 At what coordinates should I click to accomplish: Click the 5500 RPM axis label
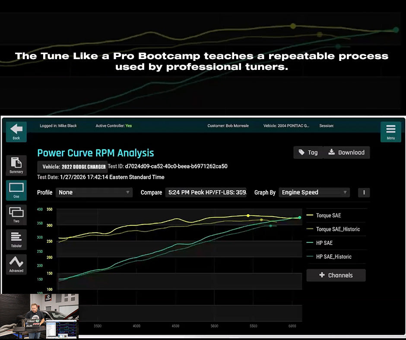[x=253, y=326]
